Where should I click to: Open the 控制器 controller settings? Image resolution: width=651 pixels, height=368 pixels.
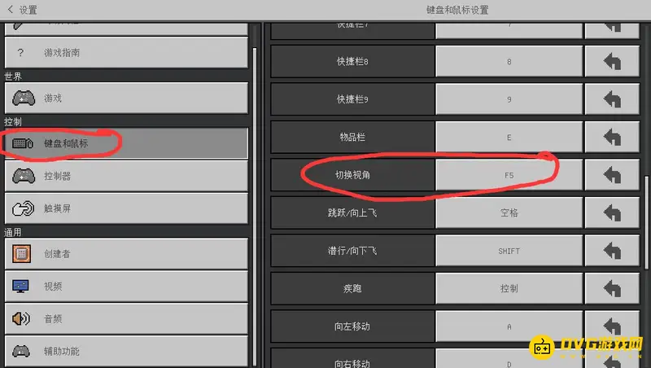pyautogui.click(x=126, y=176)
